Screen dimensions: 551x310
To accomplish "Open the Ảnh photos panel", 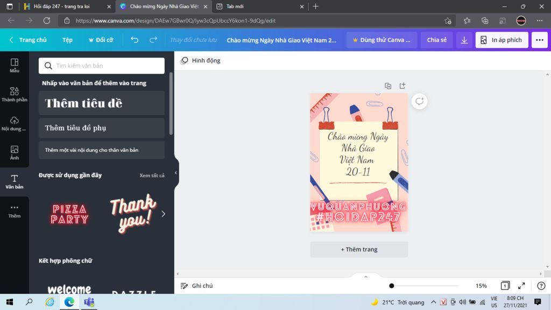I will (15, 153).
